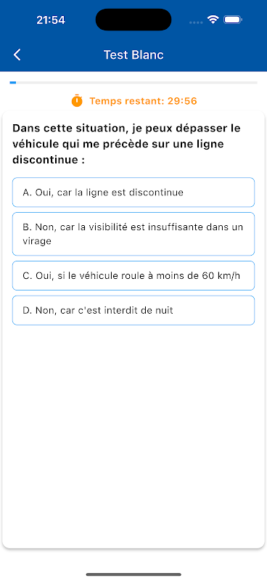Click the Temps restant label
Image resolution: width=267 pixels, height=581 pixels.
click(128, 101)
